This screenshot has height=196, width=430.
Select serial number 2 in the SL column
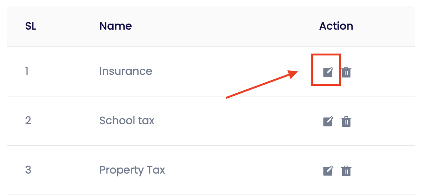[x=28, y=120]
